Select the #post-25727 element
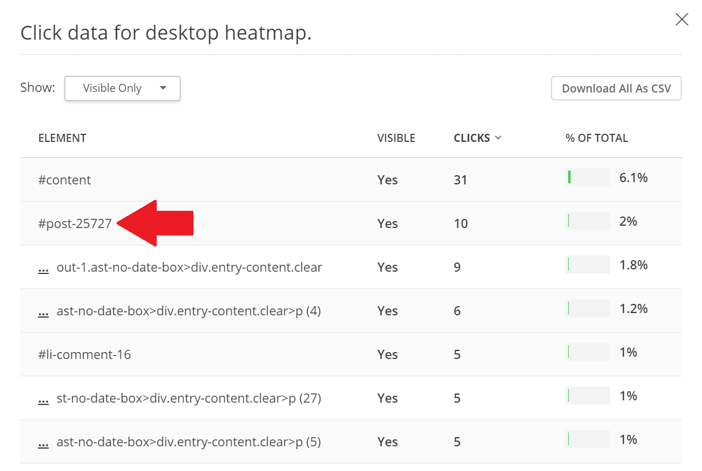This screenshot has width=702, height=471. 75,223
